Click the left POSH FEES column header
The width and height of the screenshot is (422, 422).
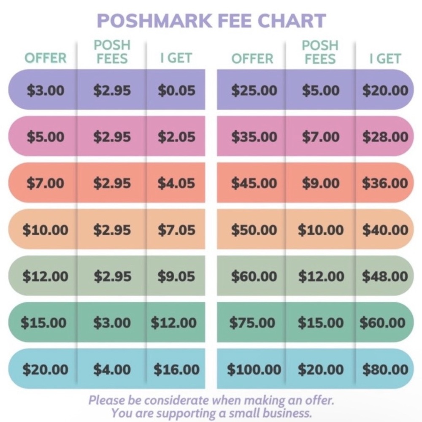coord(112,52)
